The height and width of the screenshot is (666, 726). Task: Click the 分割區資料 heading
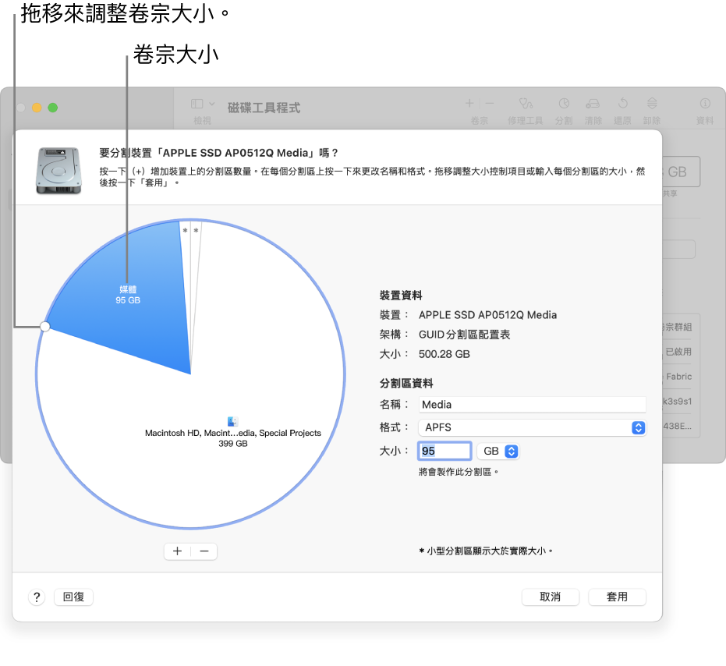click(x=406, y=384)
